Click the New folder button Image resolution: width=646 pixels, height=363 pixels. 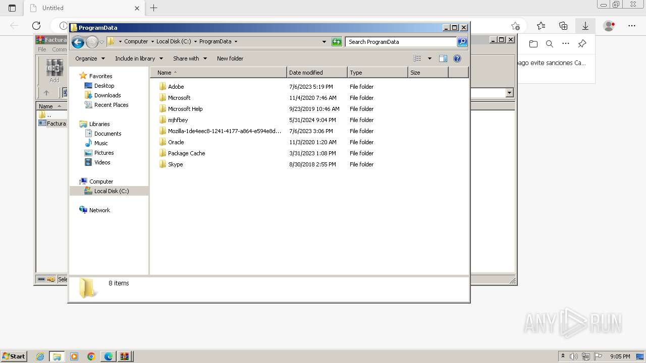pos(230,58)
